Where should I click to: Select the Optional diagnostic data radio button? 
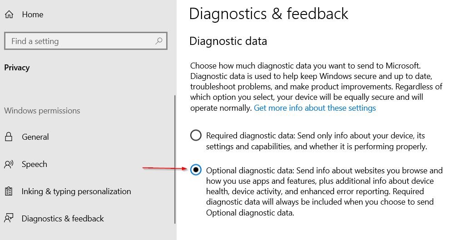(196, 170)
